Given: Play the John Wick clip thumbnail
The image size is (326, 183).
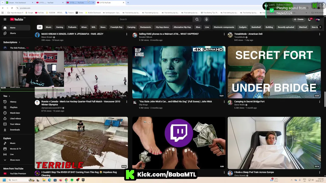Looking at the screenshot, I should [179, 72].
